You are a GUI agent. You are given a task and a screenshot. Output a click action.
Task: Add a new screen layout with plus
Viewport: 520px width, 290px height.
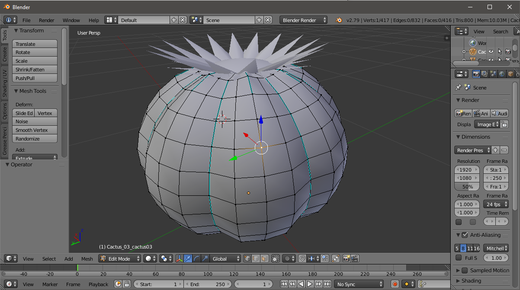coord(174,20)
